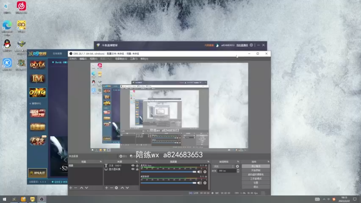361x203 pixels.
Task: Show hidden system tray icons chevron
Action: [x=324, y=199]
